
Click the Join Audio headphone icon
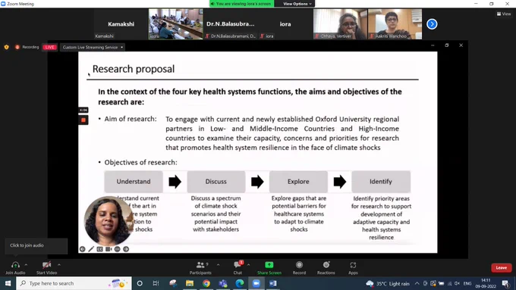click(x=15, y=265)
